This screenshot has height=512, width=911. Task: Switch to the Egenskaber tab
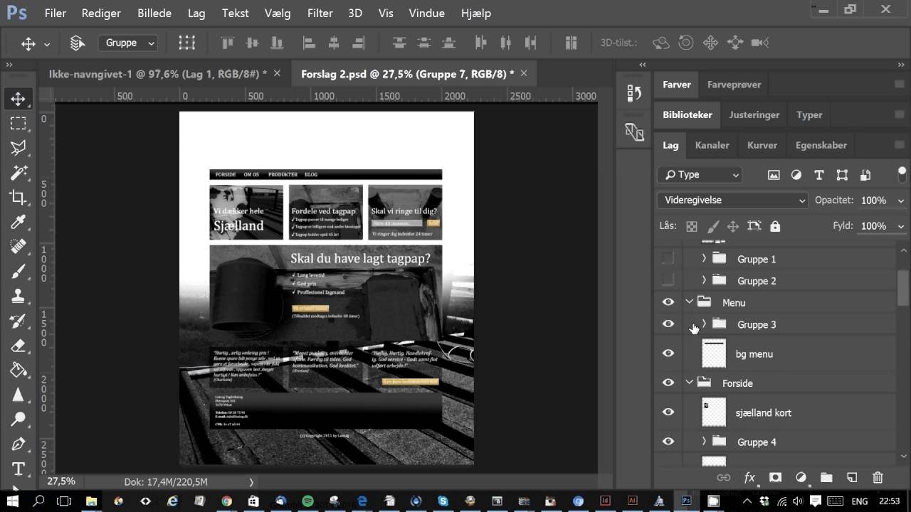(x=821, y=145)
